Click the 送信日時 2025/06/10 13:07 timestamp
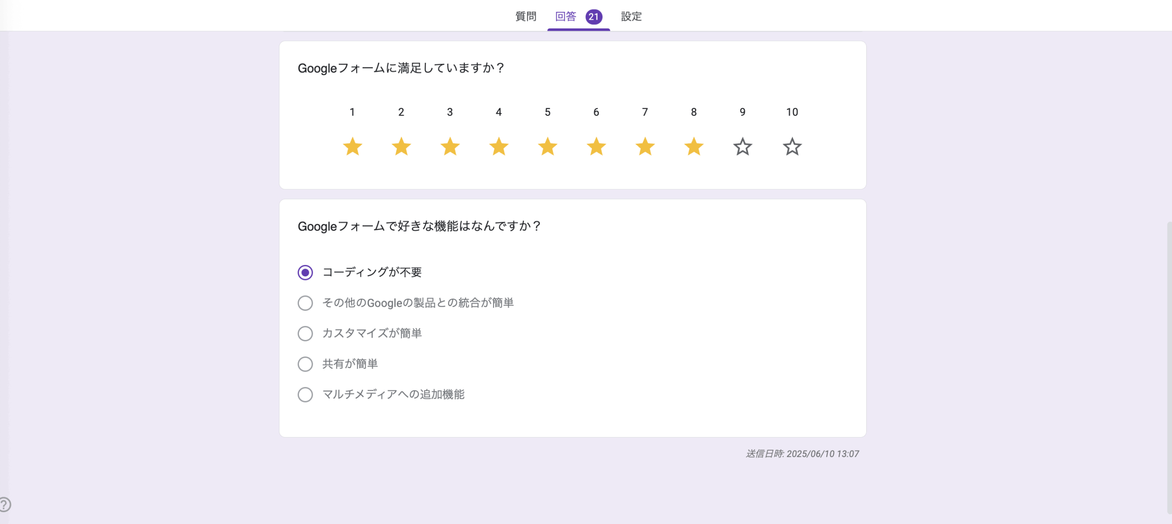 [802, 454]
